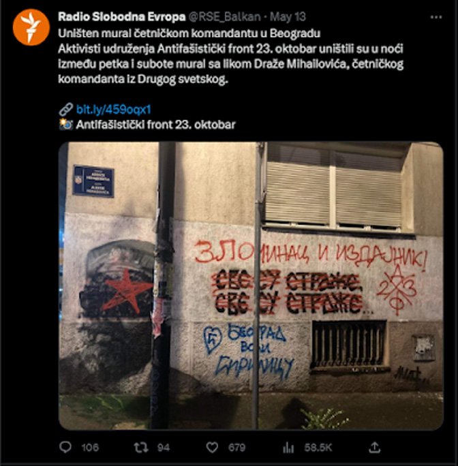Image resolution: width=458 pixels, height=466 pixels.
Task: Follow the bit.ly/459oqx1 link
Action: coord(114,110)
